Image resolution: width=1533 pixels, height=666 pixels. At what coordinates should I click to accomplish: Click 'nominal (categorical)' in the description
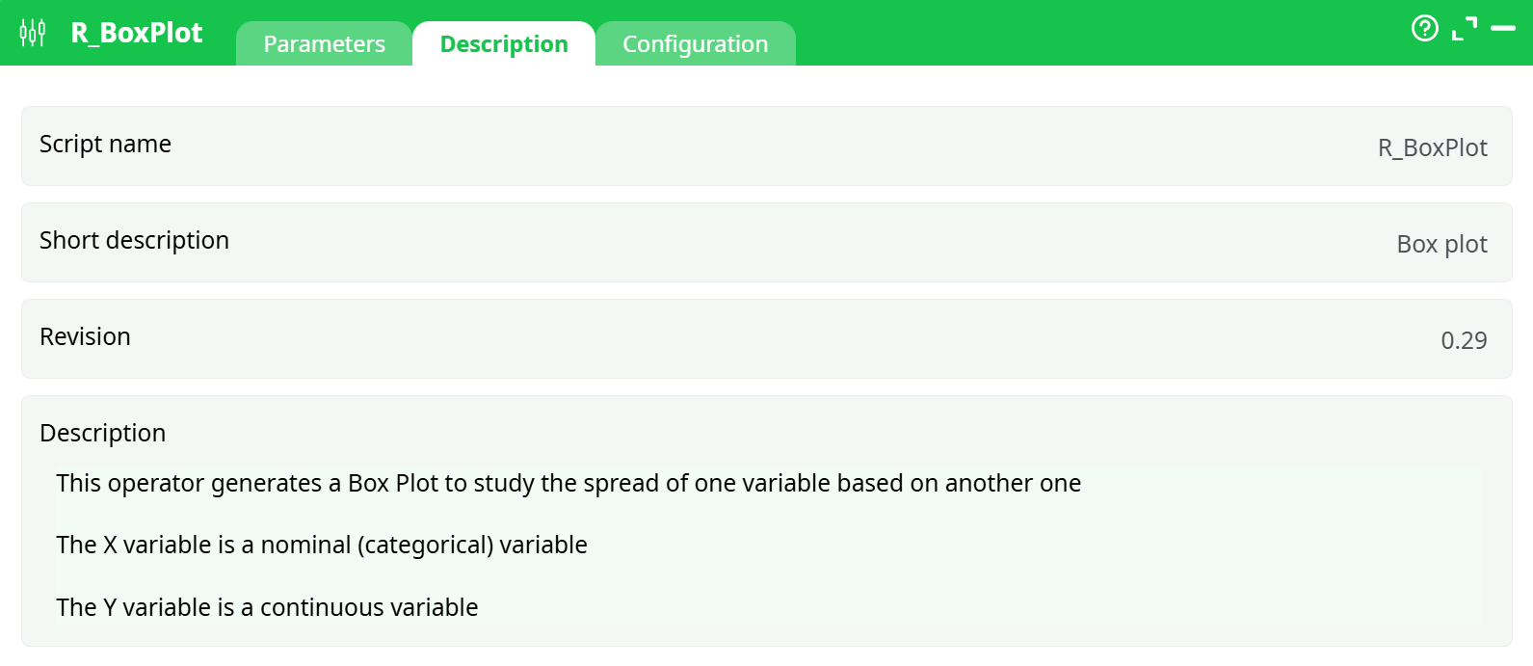click(x=377, y=545)
